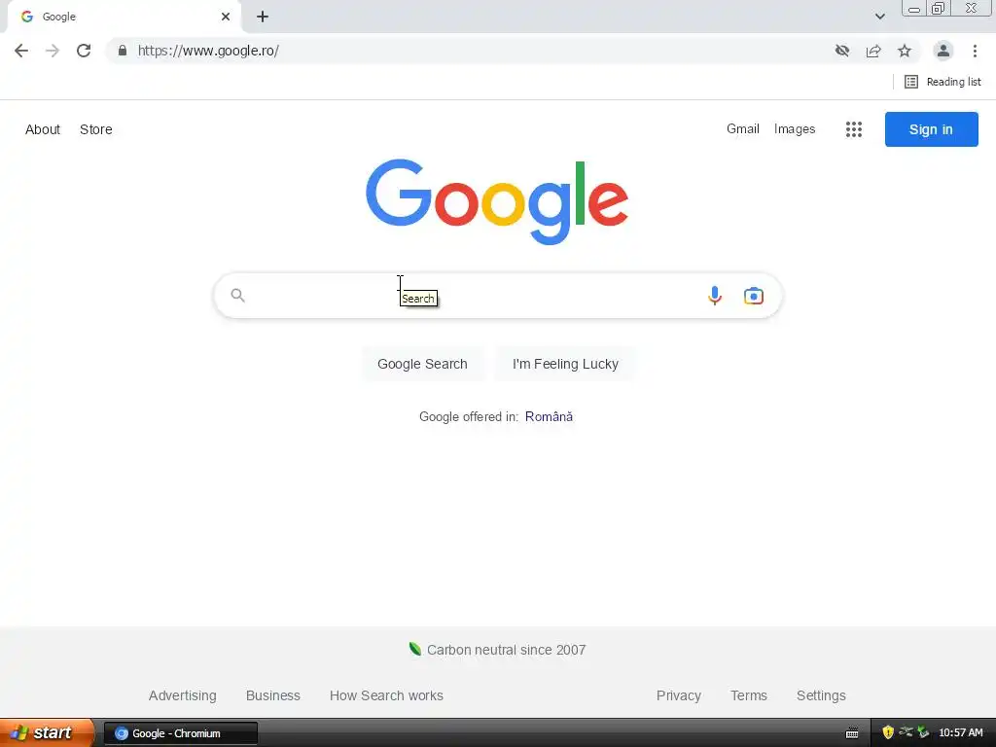The image size is (996, 747).
Task: Open the Reading list panel
Action: click(943, 82)
